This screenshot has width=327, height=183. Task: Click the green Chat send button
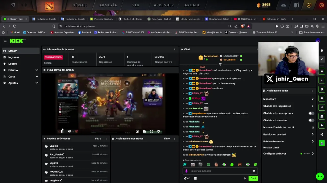253,178
